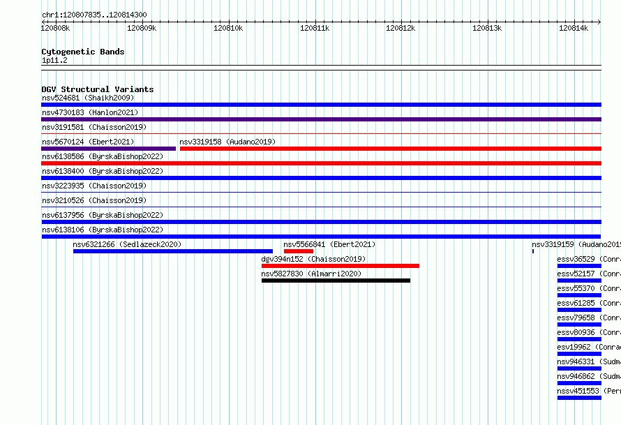Click the essv80936 blue bar
Screen dimensions: 621x425
pos(579,339)
